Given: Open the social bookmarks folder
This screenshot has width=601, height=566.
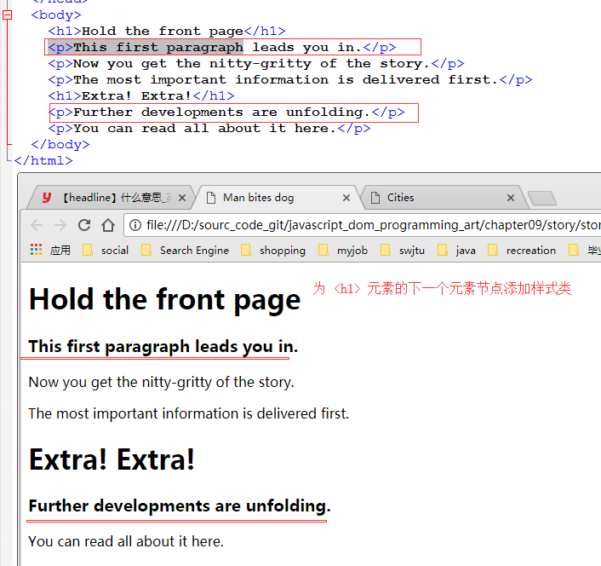Looking at the screenshot, I should [106, 251].
